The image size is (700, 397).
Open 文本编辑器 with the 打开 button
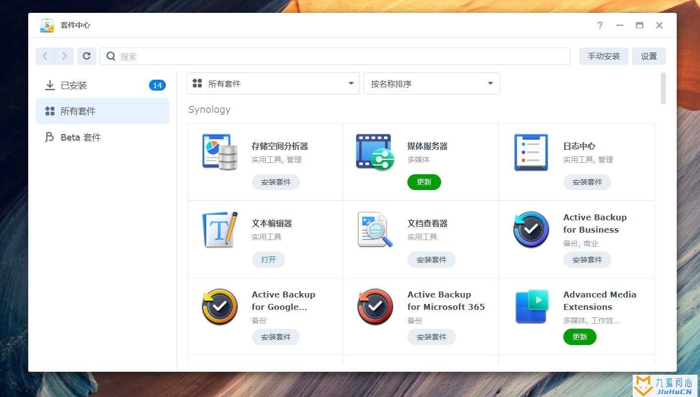(268, 259)
